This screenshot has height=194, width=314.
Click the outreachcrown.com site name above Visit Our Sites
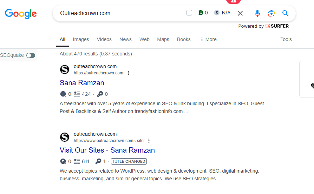click(95, 134)
